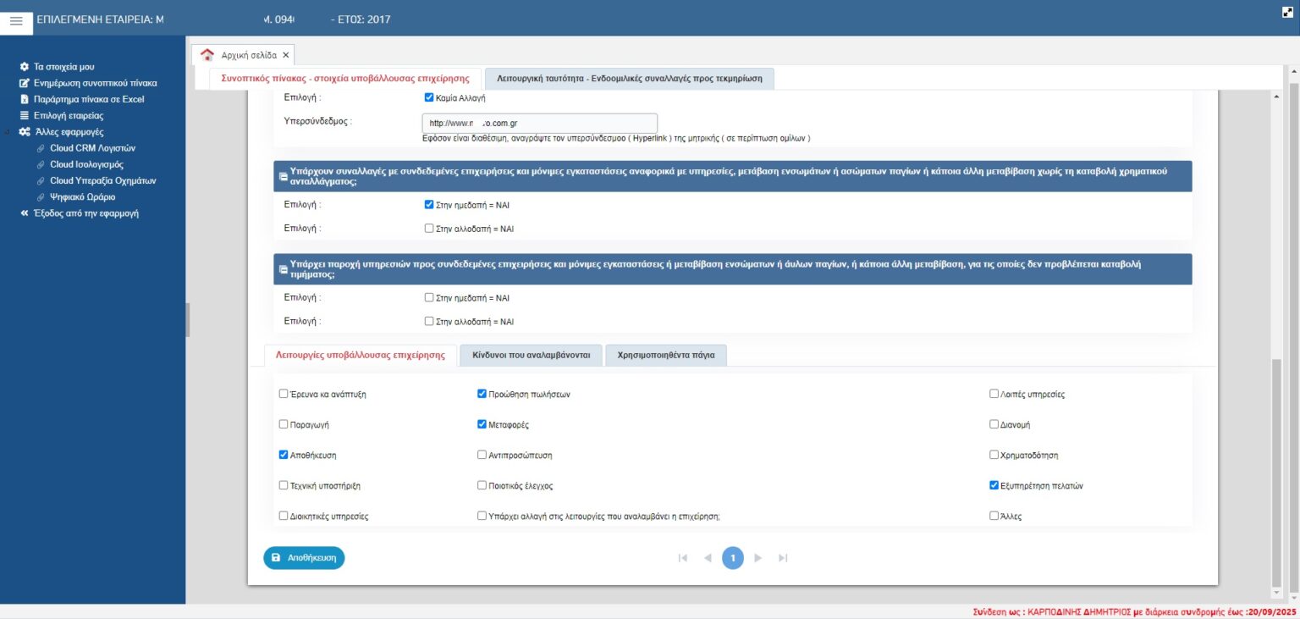
Task: Collapse the first blue section header about συναλλαγές
Action: (283, 177)
